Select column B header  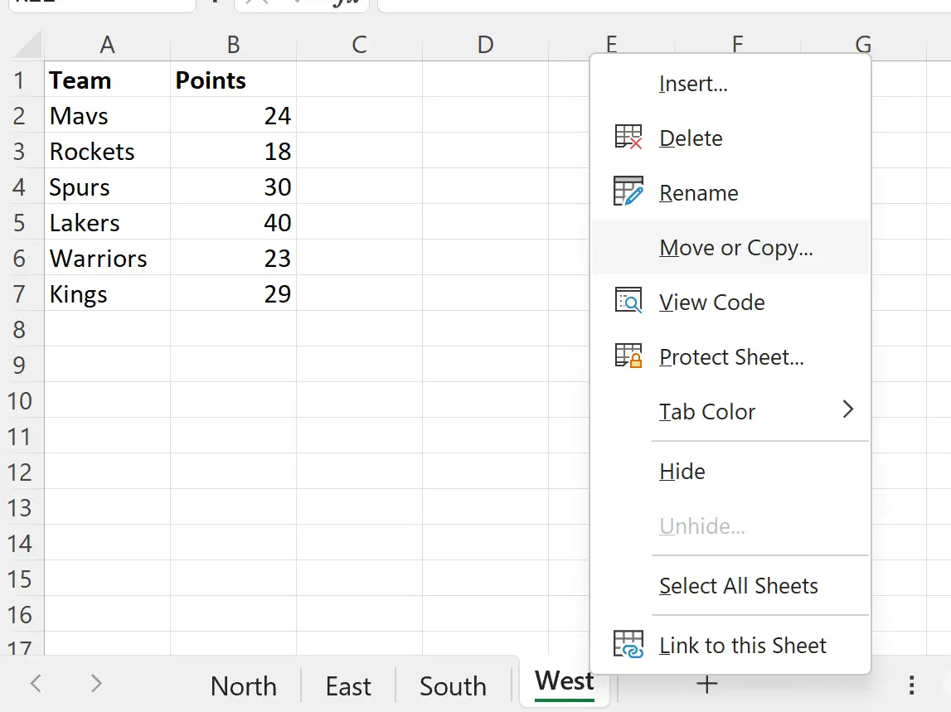tap(233, 45)
